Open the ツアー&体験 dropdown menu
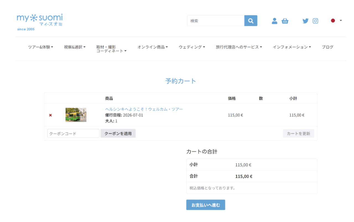Screen dimensions: 354x222 click(x=40, y=47)
